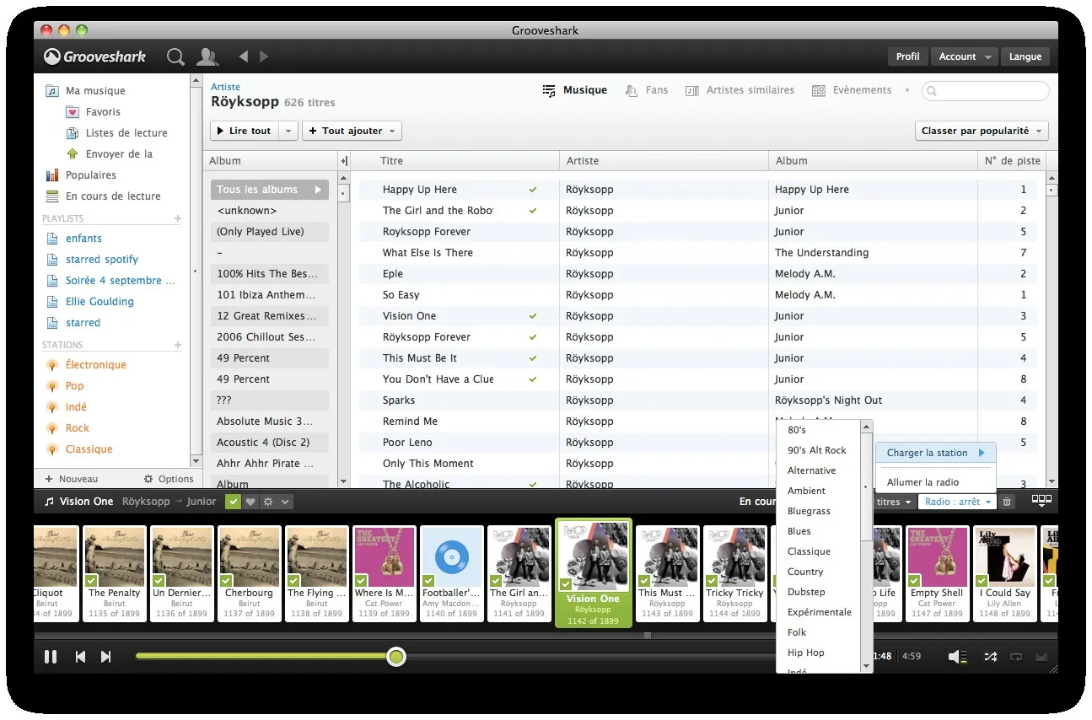Skip to the previous track
The height and width of the screenshot is (720, 1092).
click(x=80, y=656)
